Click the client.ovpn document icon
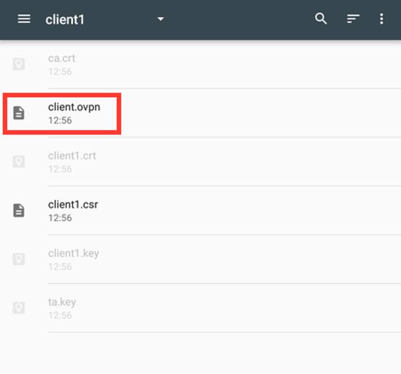The width and height of the screenshot is (401, 374). tap(19, 113)
